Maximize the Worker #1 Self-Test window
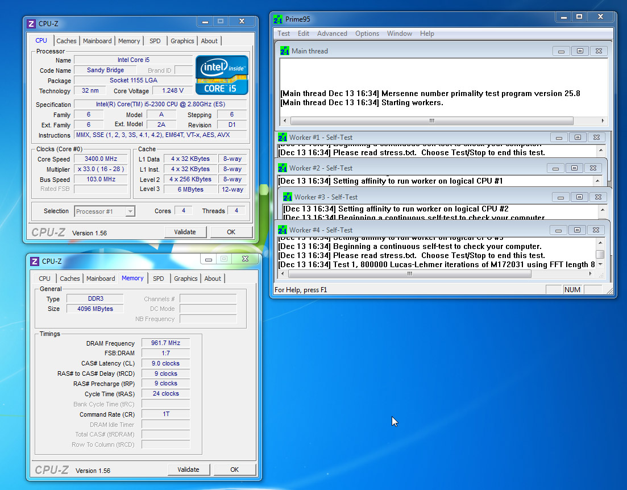 click(578, 138)
